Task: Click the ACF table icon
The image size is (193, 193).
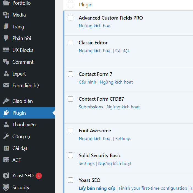Action: pos(6,160)
